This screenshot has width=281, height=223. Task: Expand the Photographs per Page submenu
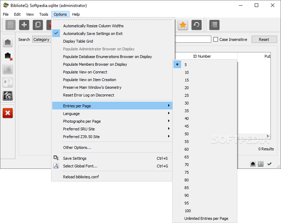coord(112,121)
